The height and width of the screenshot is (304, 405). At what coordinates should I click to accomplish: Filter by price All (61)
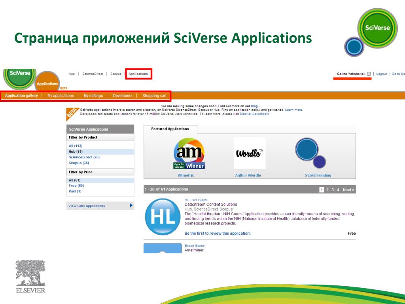pos(75,180)
